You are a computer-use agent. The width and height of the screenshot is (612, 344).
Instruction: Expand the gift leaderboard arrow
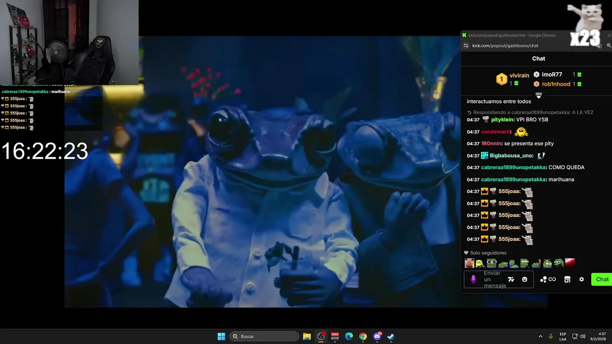click(x=538, y=96)
